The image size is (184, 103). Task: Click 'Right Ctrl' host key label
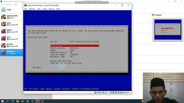126,92
